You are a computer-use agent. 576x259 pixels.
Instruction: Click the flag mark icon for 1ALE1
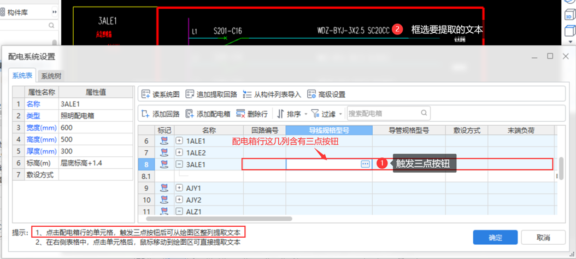tap(164, 141)
